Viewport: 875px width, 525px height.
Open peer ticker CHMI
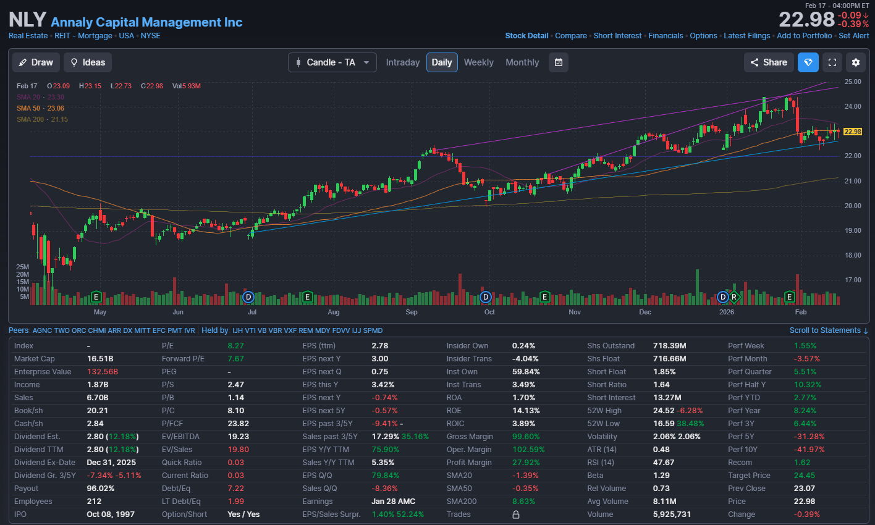pyautogui.click(x=97, y=330)
